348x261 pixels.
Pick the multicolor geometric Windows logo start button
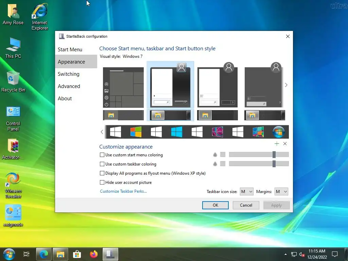258,132
